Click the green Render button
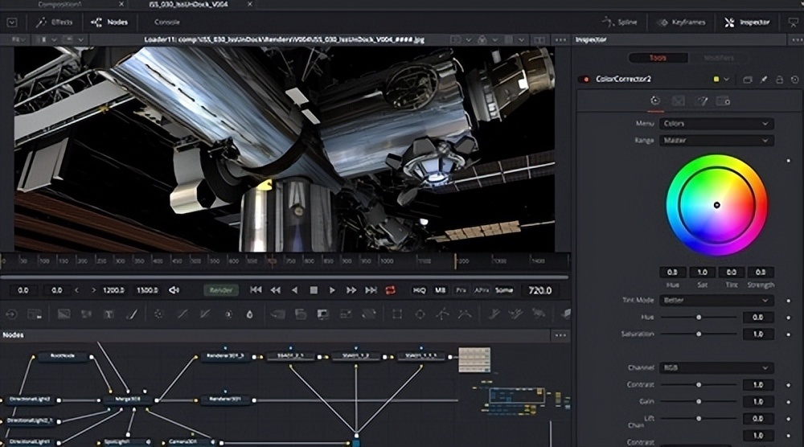The width and height of the screenshot is (804, 447). pyautogui.click(x=220, y=290)
